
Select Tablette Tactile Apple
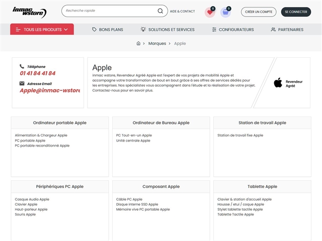click(x=235, y=214)
